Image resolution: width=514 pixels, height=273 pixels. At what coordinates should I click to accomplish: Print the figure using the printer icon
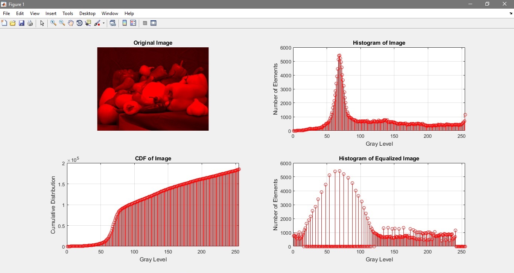[x=30, y=23]
